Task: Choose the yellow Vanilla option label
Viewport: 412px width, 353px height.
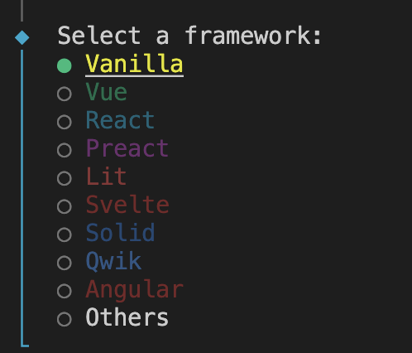Action: (134, 64)
